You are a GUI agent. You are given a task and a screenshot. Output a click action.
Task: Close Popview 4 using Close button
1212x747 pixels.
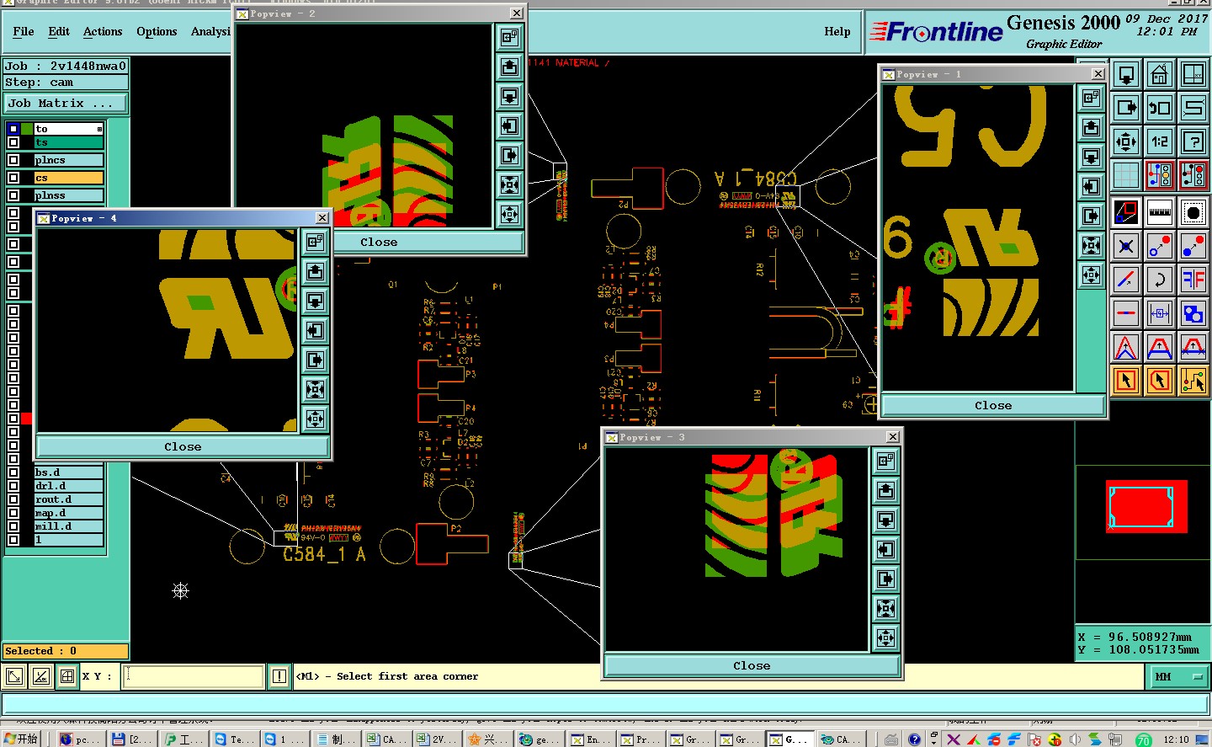click(x=183, y=446)
